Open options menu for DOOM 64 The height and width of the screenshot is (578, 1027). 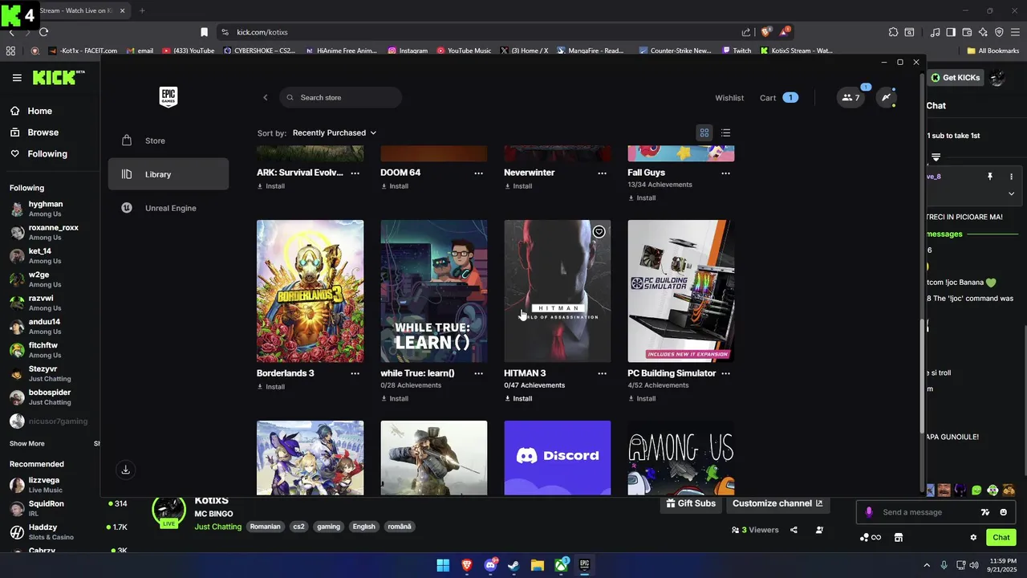(479, 173)
